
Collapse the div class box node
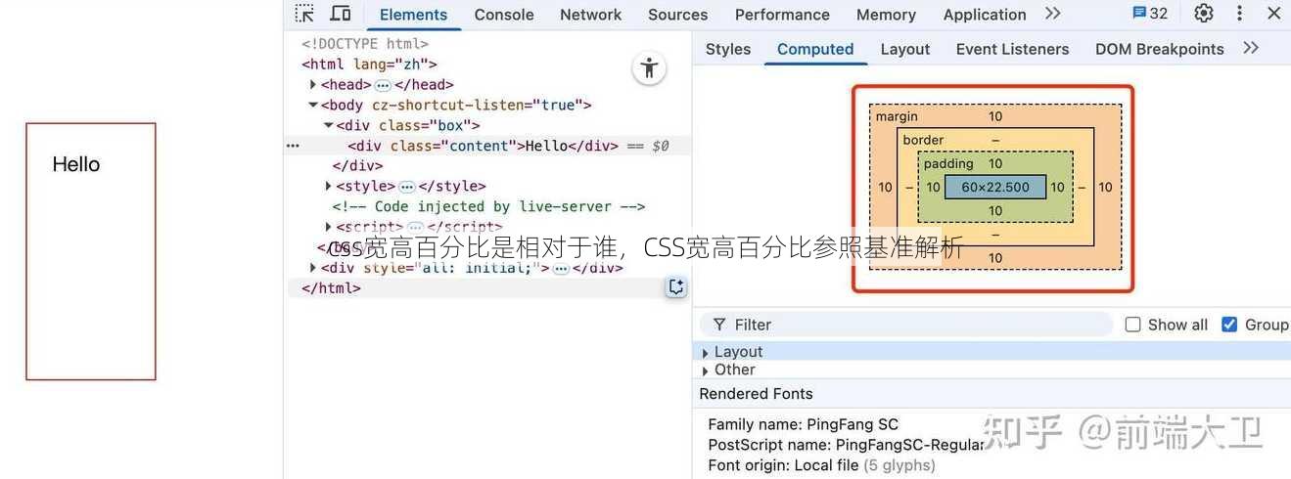tap(329, 125)
